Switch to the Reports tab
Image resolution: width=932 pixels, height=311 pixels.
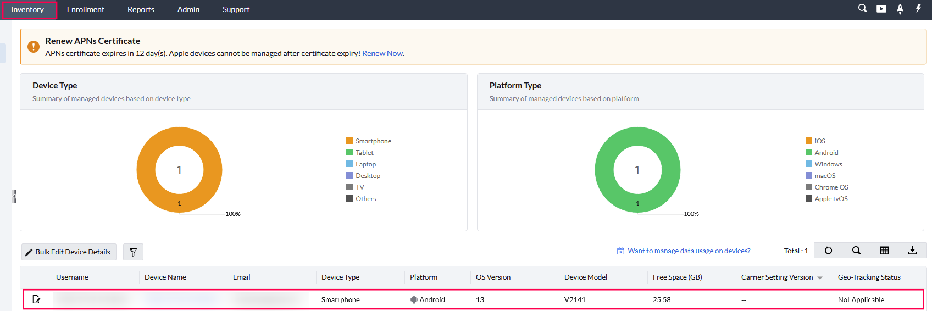(141, 9)
